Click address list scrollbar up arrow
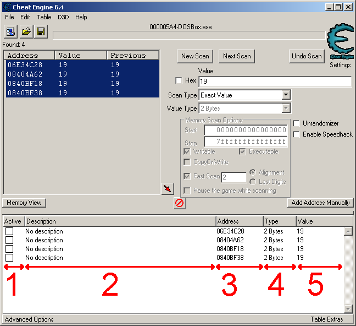Viewport: 356px width, 326px height. click(348, 231)
